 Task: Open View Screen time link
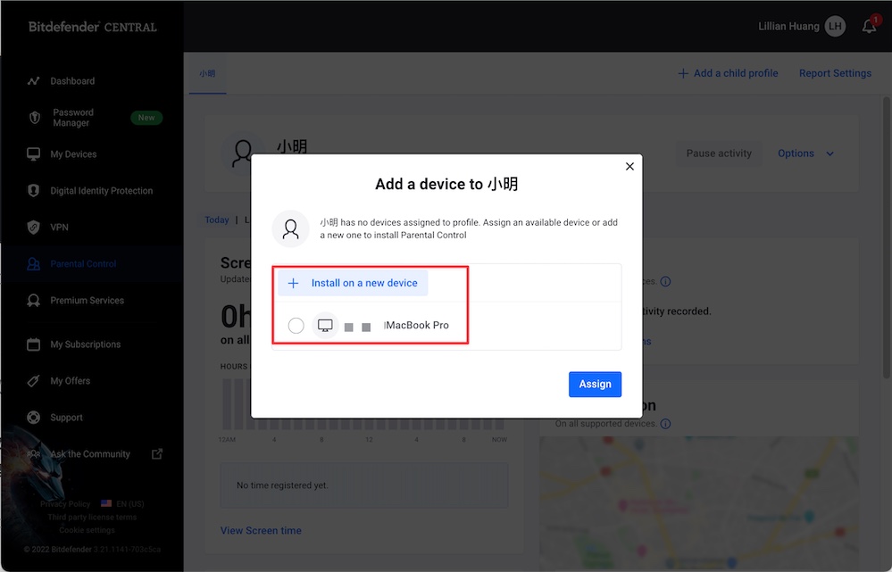[x=261, y=530]
